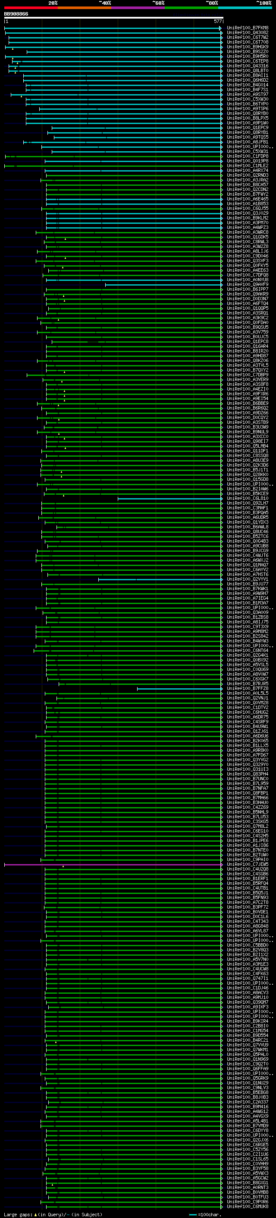Select the UniRef100_B4G014 label
Screen dimensions: 276x1218
tap(248, 85)
